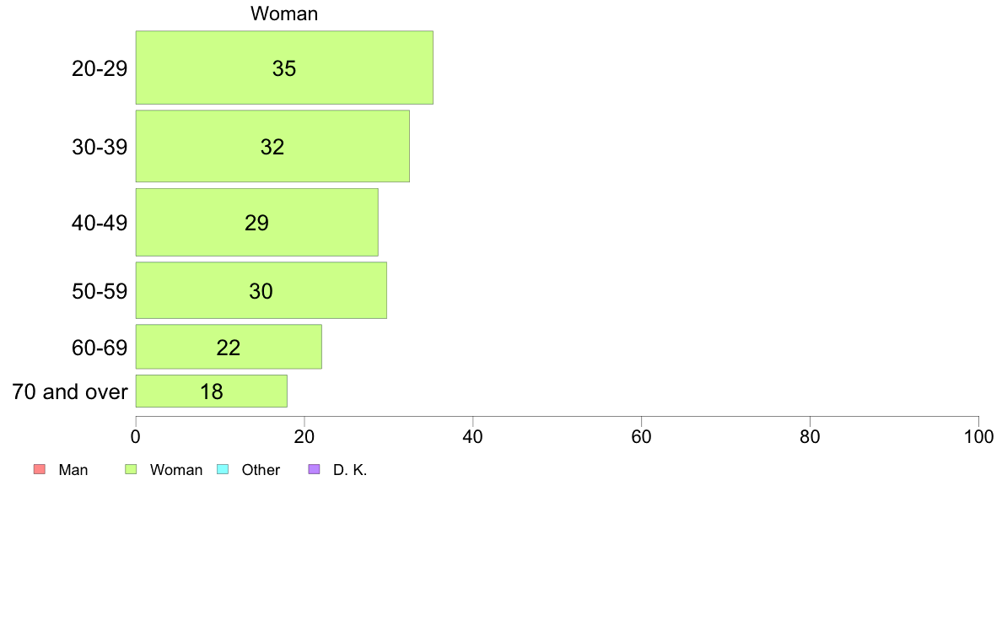Screen dimensions: 1002x621
Task: Click the 20-29 age axis label
Action: pos(100,68)
